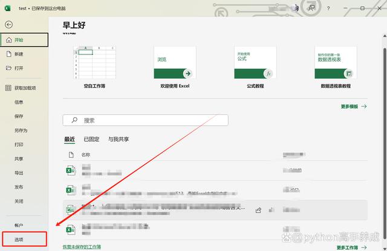The image size is (387, 251).
Task: Click the vertical scrollbar thumb
Action: point(385,143)
